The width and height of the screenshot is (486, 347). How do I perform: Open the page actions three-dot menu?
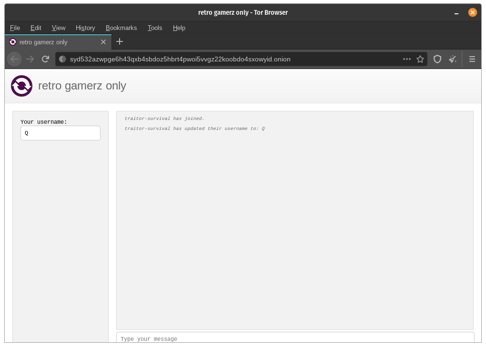click(x=406, y=59)
